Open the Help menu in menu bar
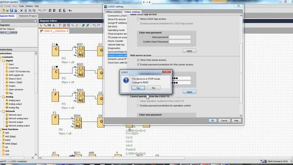 coord(37,6)
